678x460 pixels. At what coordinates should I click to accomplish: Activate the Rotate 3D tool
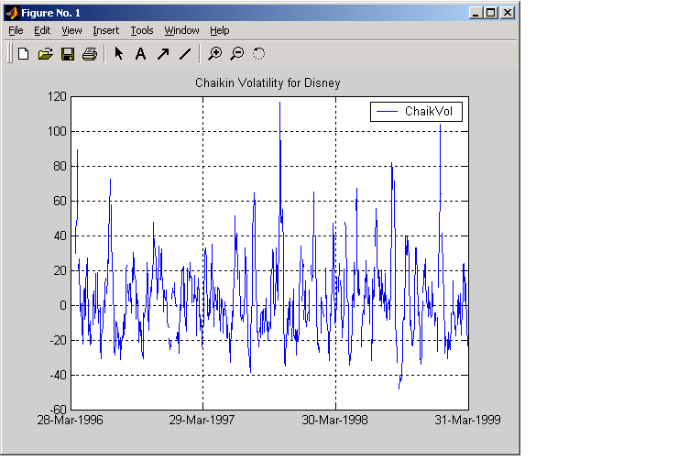[258, 54]
